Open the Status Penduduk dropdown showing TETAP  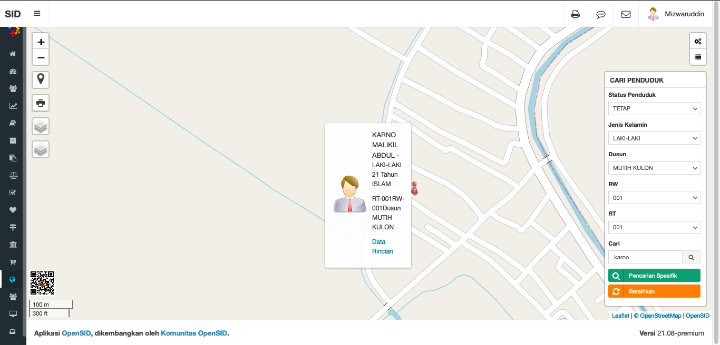tap(654, 108)
